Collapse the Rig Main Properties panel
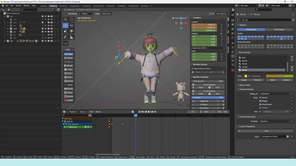The height and width of the screenshot is (166, 296). 200,77
